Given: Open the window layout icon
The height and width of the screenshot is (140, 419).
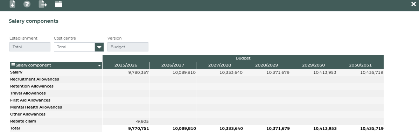Looking at the screenshot, I should 59,4.
